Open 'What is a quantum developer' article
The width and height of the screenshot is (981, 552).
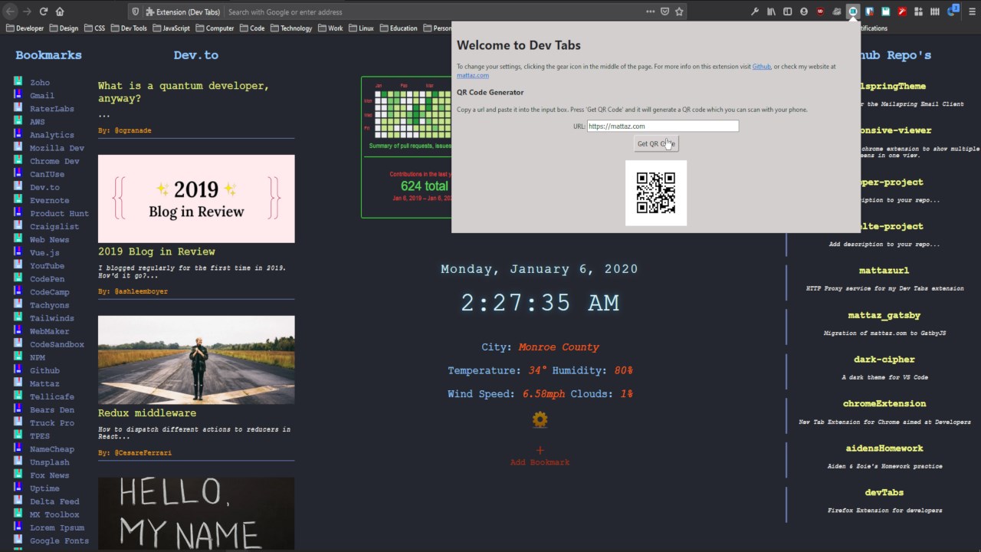183,92
